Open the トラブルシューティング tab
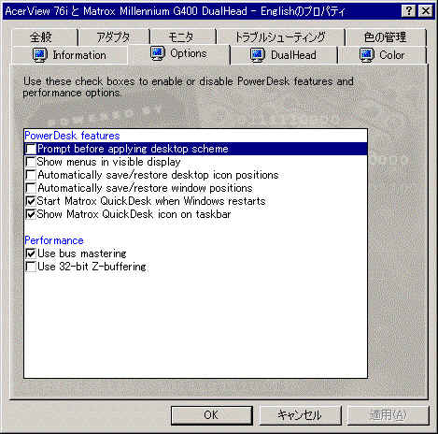The image size is (438, 434). coord(280,37)
